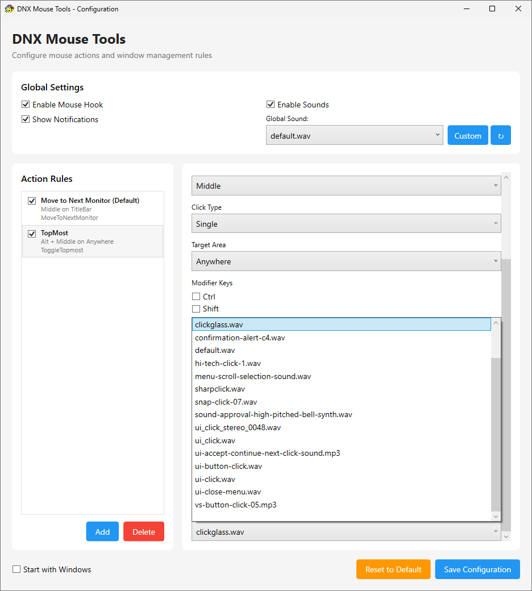Tick the Start with Windows checkbox
The image size is (532, 591).
click(16, 569)
